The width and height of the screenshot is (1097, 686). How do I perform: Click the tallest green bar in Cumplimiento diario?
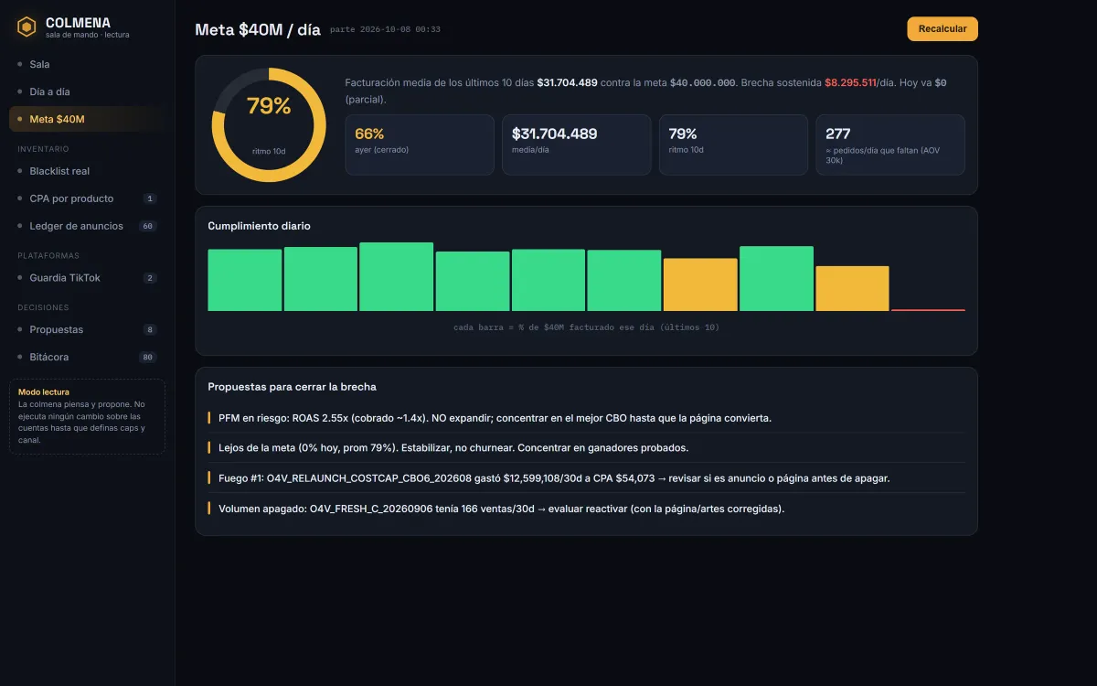397,277
